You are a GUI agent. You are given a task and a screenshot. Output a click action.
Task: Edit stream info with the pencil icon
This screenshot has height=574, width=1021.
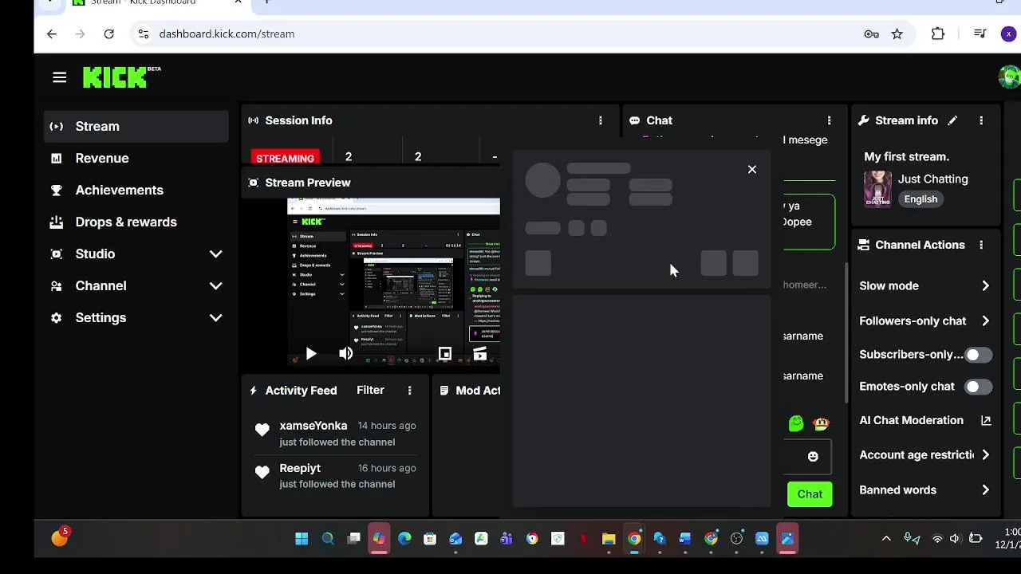click(952, 120)
